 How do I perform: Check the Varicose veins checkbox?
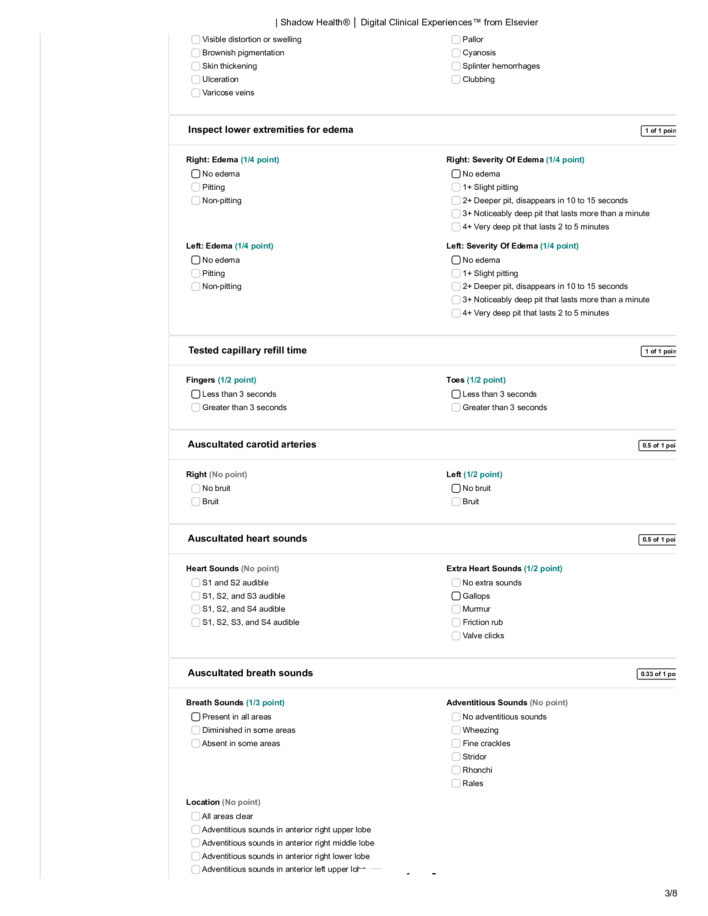tap(195, 93)
